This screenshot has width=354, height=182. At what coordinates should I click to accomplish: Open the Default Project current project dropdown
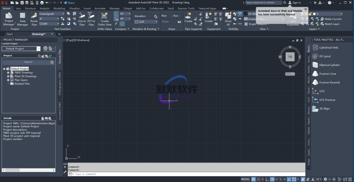tap(38, 49)
